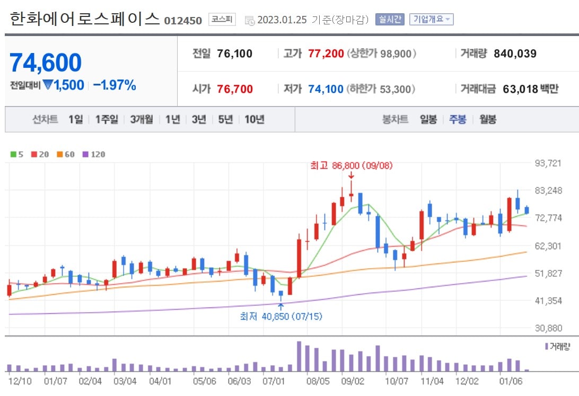This screenshot has height=396, width=579.
Task: Switch to 주봉 weekly candle chart
Action: tap(458, 119)
